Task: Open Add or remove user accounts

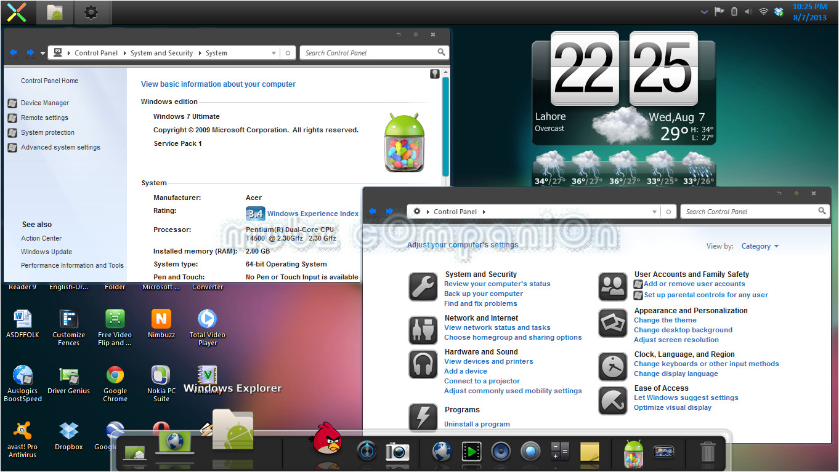Action: click(694, 284)
